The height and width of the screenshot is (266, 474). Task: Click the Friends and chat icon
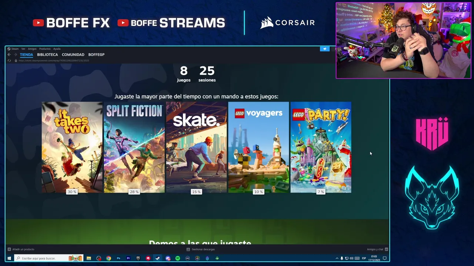pyautogui.click(x=386, y=249)
